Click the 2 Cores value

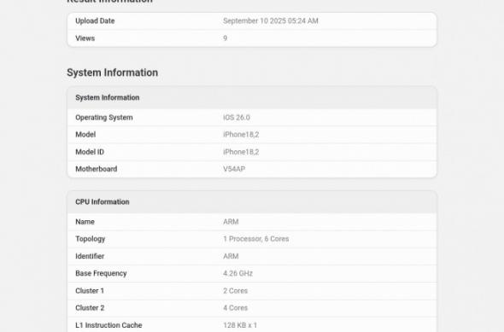coord(235,290)
